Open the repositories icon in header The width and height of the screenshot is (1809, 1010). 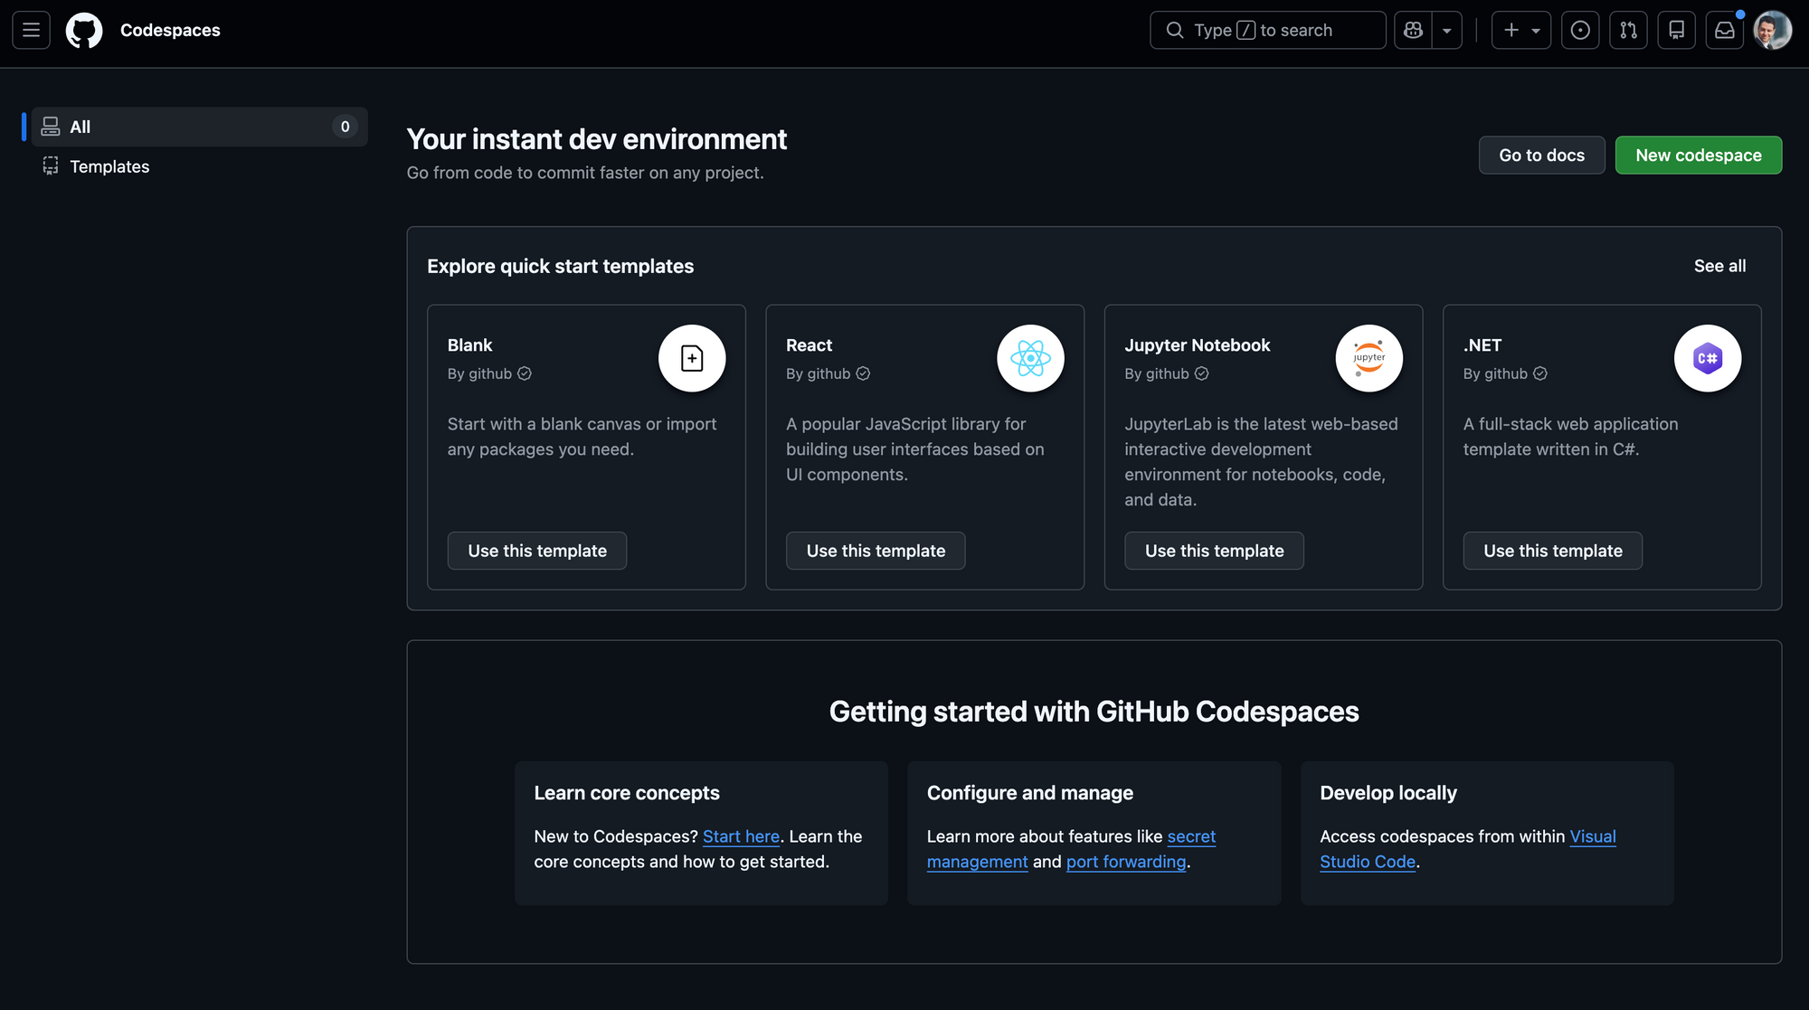pyautogui.click(x=1676, y=30)
